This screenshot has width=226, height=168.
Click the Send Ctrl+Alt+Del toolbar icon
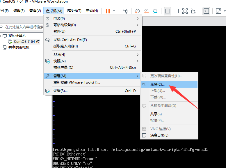coord(125,11)
